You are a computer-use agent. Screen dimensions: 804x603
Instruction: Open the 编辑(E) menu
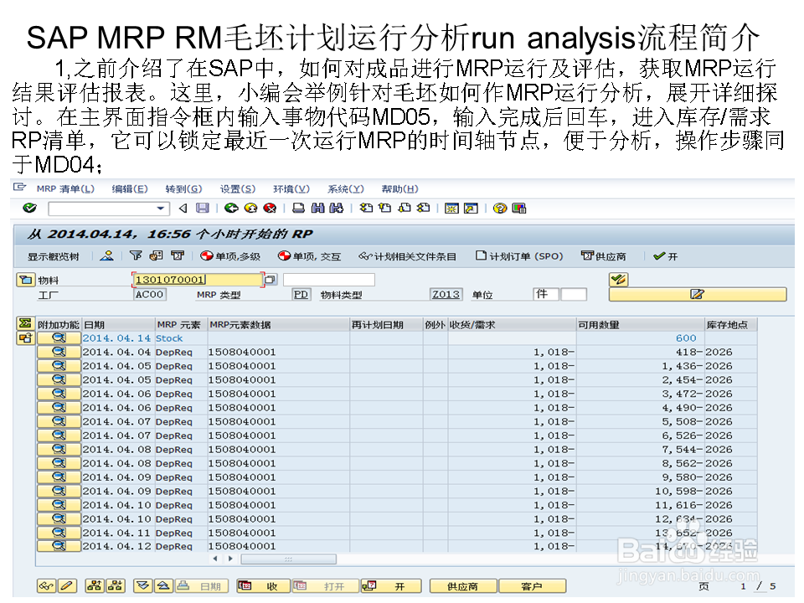(130, 188)
